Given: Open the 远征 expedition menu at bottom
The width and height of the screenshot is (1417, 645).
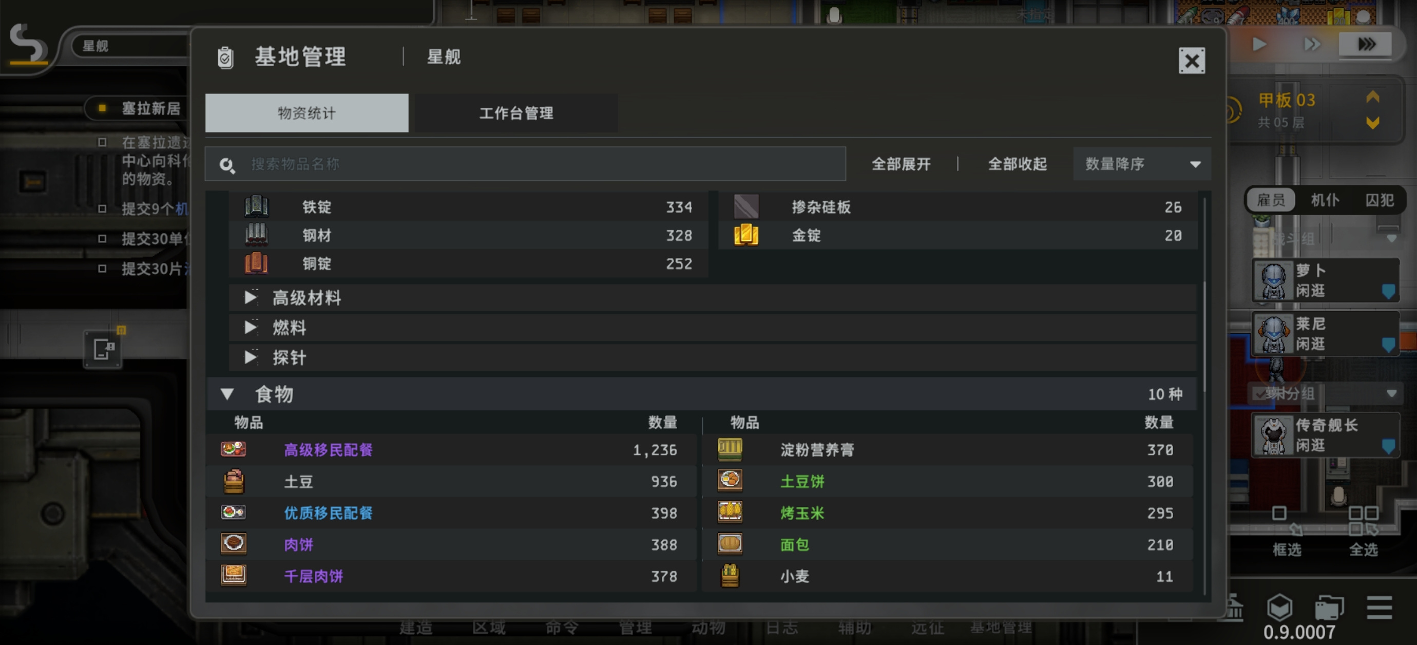Looking at the screenshot, I should (x=927, y=628).
